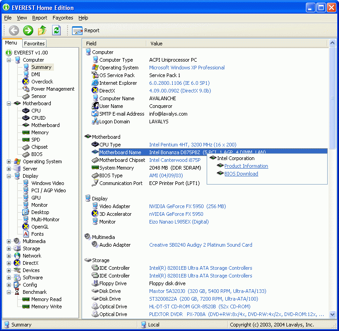
Task: Collapse the Computer tree node
Action: tap(9, 60)
